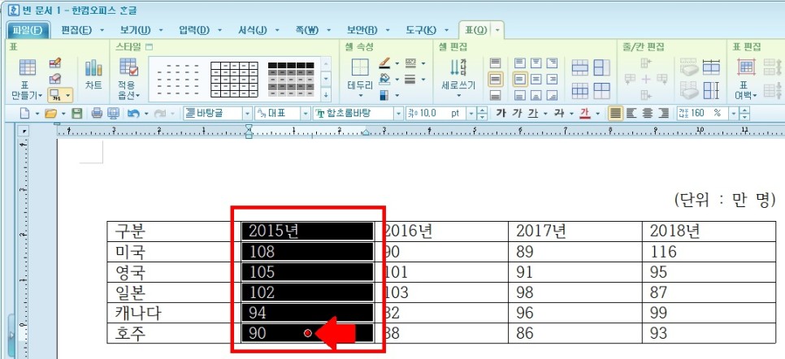Open the 서식 format menu
785x359 pixels.
[253, 30]
